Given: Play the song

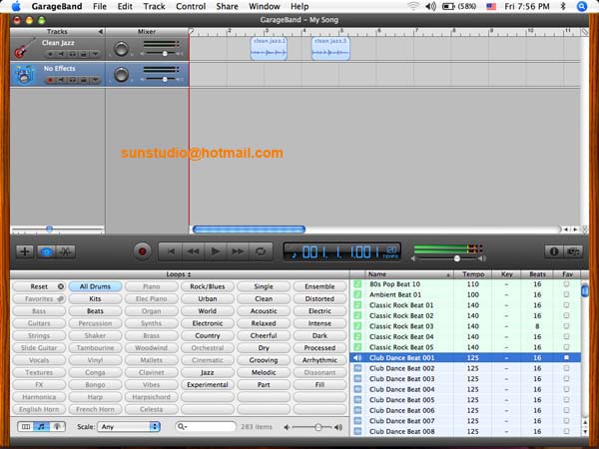Looking at the screenshot, I should [x=215, y=251].
